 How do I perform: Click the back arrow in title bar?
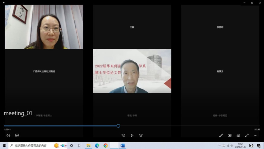pyautogui.click(x=4, y=3)
